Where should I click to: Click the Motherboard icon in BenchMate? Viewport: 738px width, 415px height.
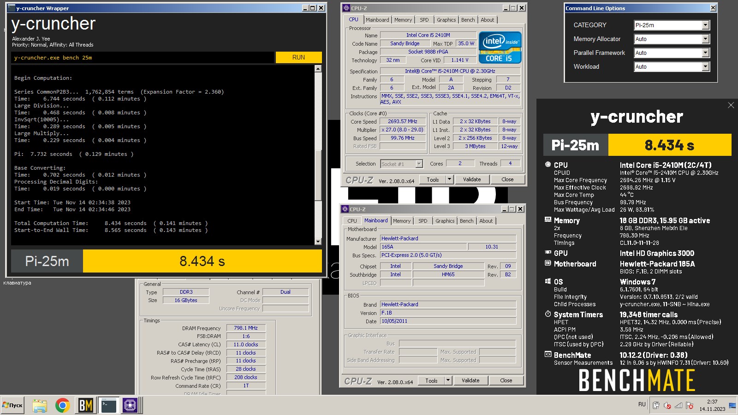tap(548, 263)
